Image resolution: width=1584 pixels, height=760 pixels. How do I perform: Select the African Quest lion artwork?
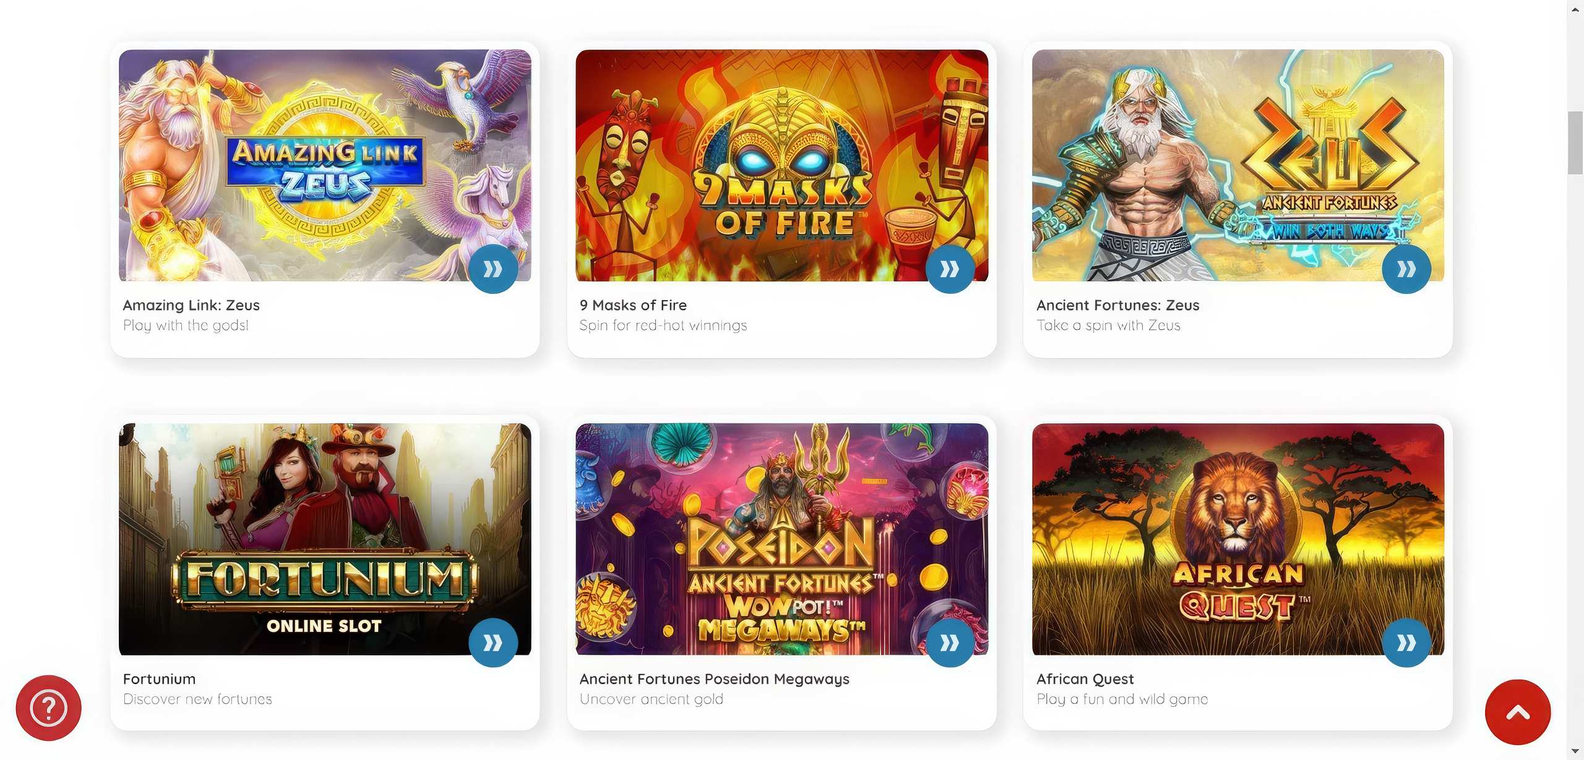coord(1238,539)
